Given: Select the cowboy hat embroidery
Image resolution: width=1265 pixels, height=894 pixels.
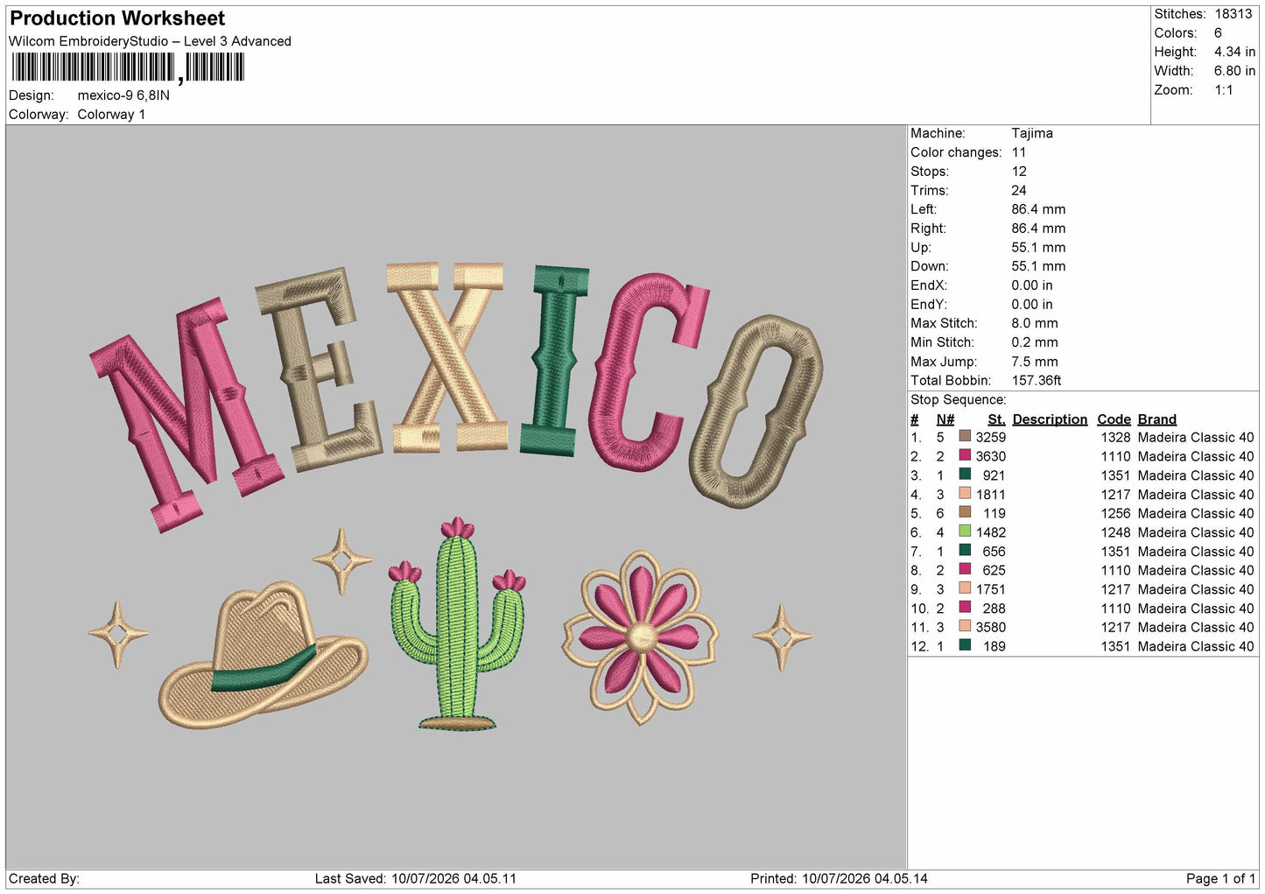Looking at the screenshot, I should pos(264,654).
